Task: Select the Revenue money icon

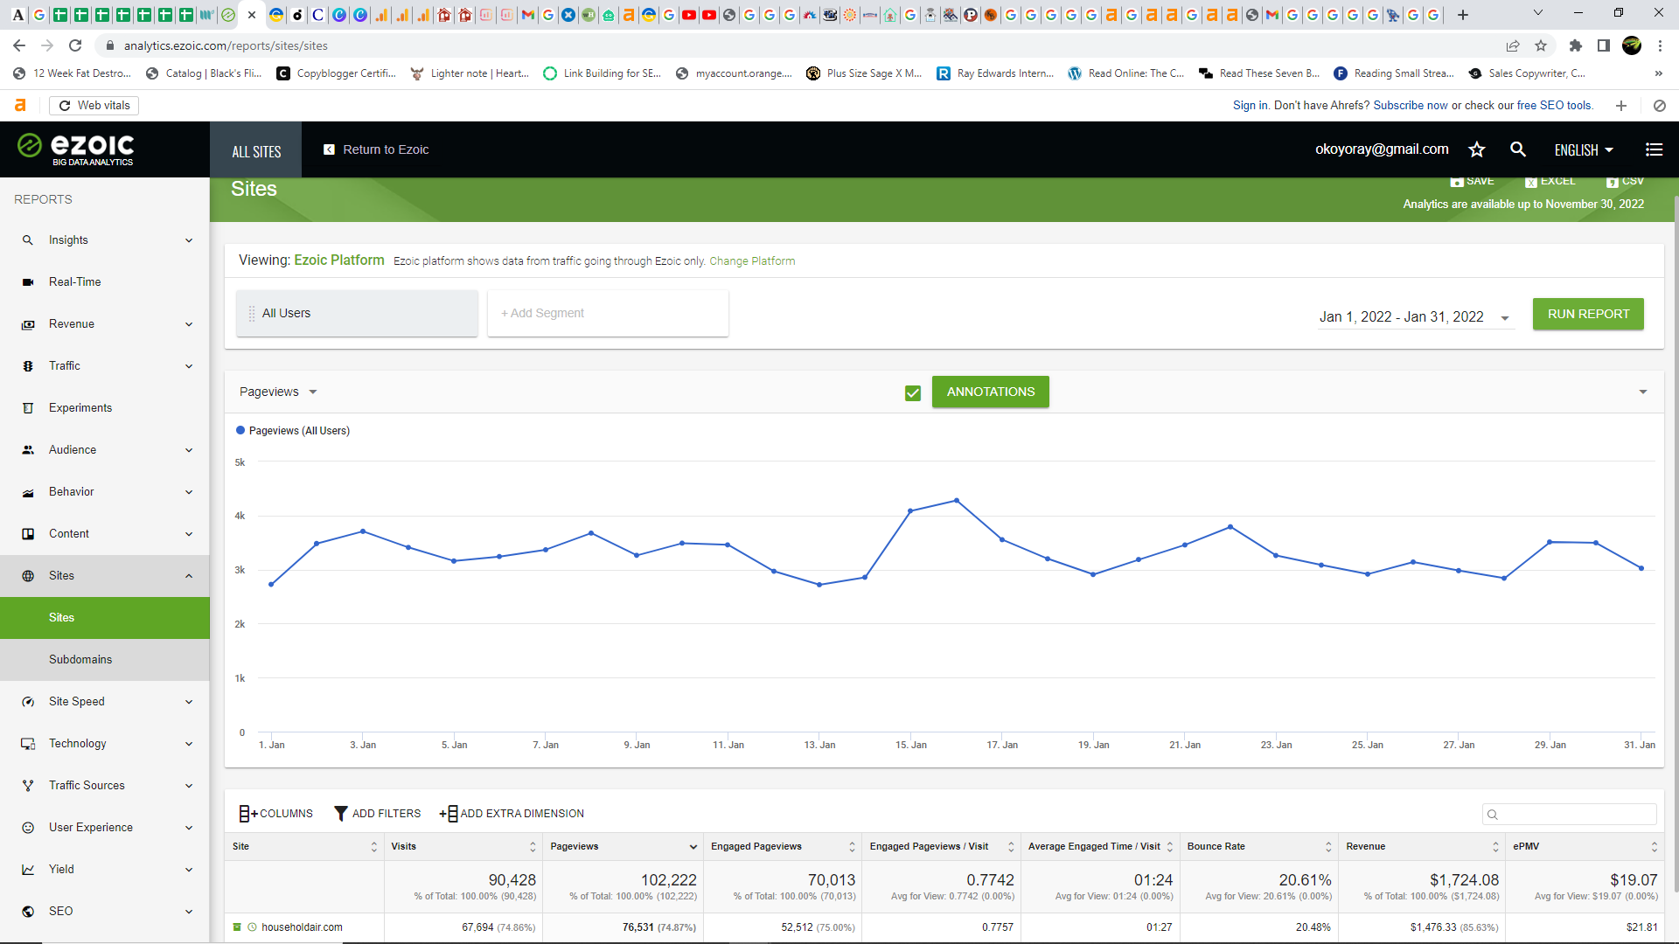Action: tap(28, 324)
